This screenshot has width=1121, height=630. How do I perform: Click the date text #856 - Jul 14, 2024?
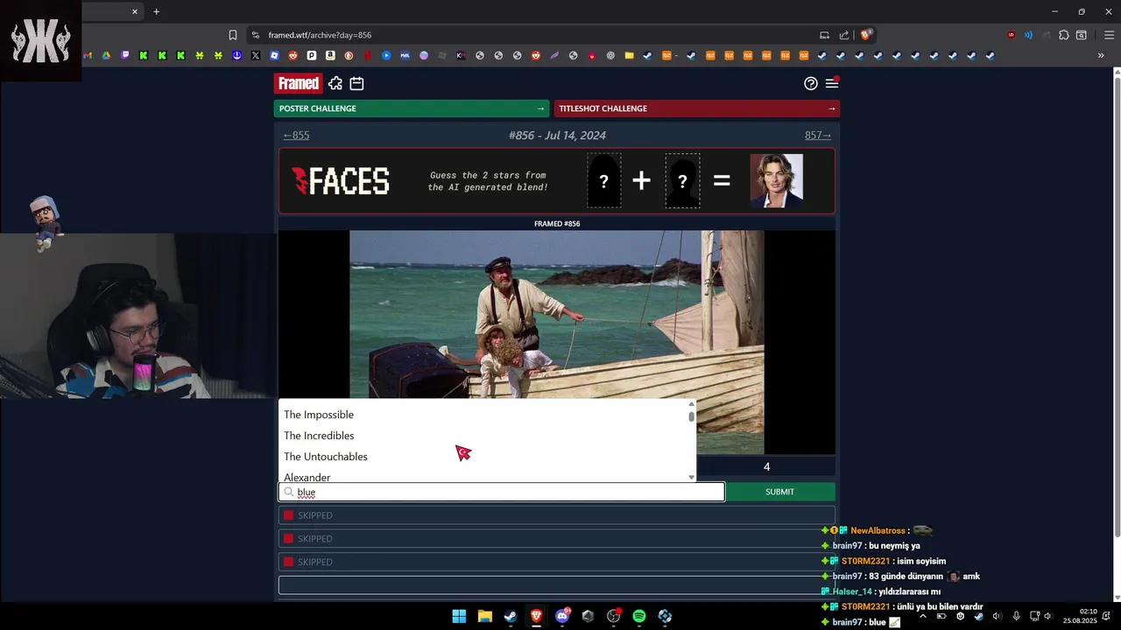557,135
